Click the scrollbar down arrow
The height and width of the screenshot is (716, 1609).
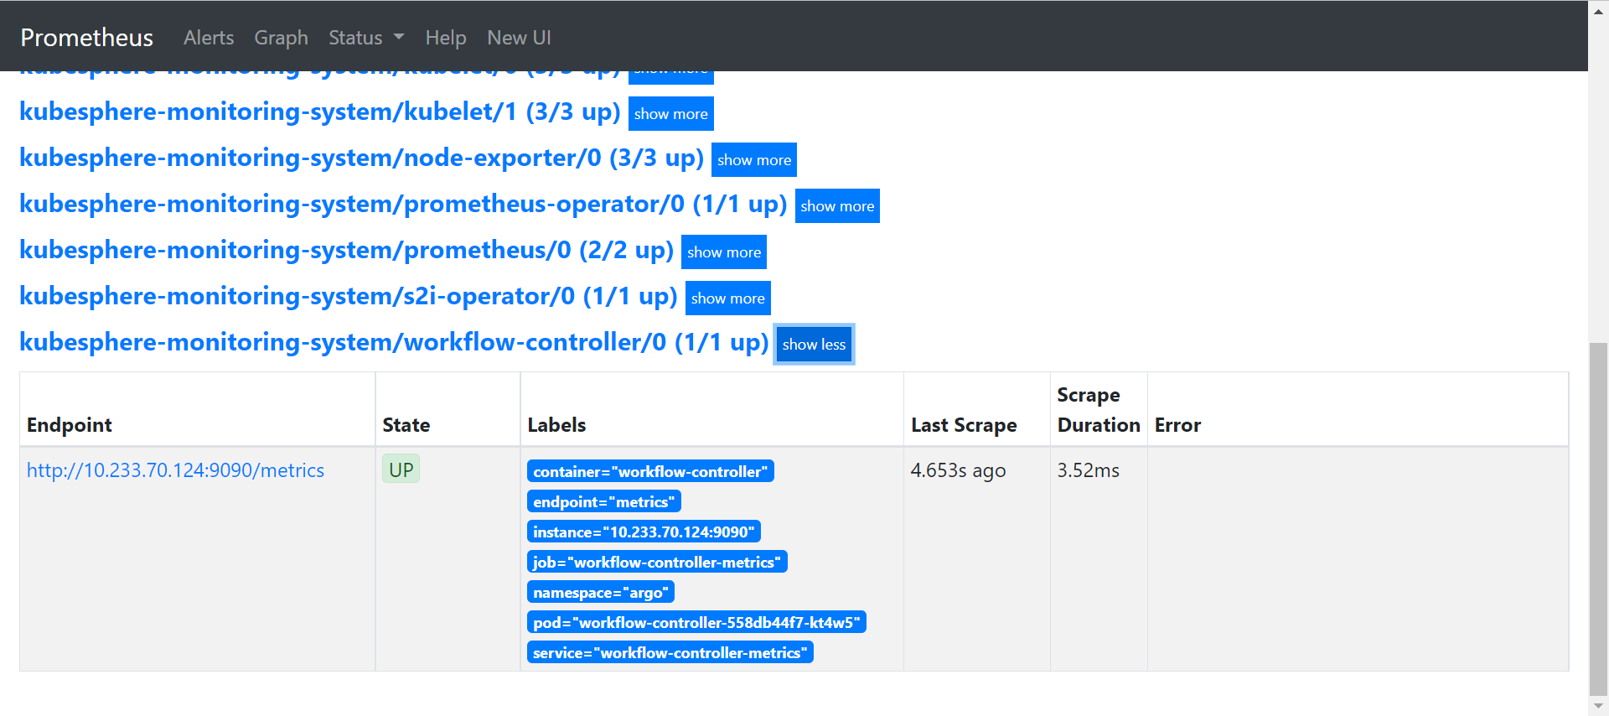[x=1599, y=707]
